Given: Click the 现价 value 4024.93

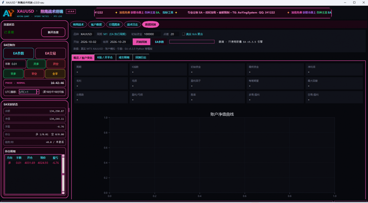Looking at the screenshot, I should [x=43, y=163].
